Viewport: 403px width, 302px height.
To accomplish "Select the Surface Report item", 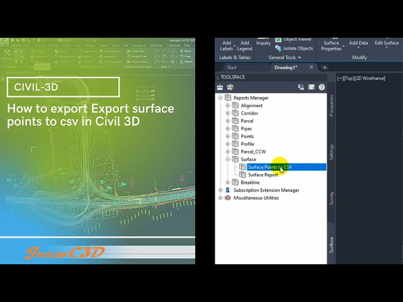I will (263, 175).
